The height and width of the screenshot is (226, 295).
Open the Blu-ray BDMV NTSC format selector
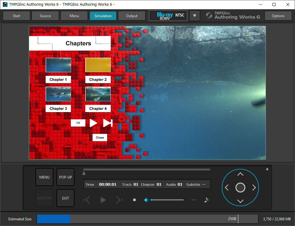click(168, 16)
